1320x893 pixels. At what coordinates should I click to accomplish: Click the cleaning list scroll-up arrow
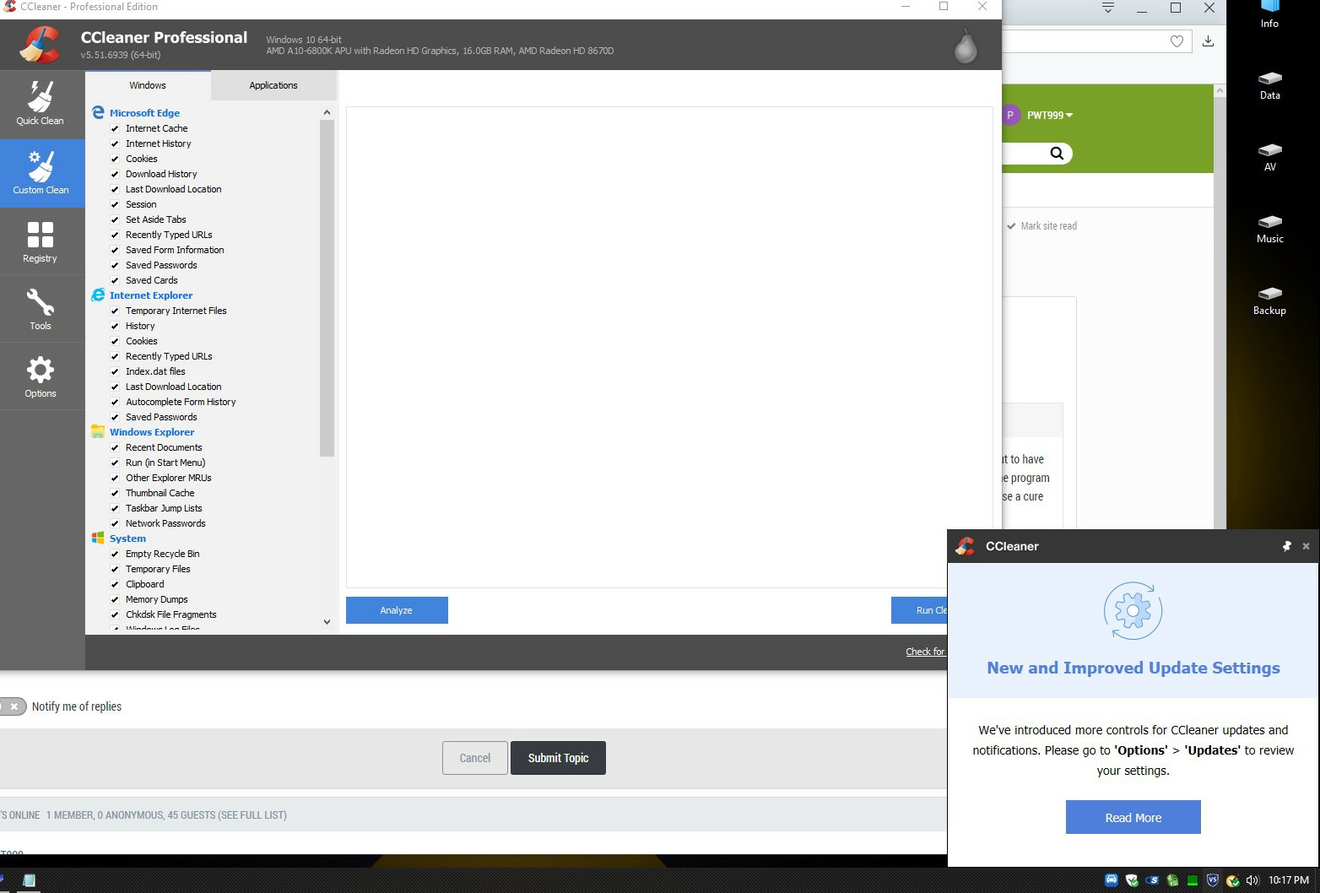327,112
